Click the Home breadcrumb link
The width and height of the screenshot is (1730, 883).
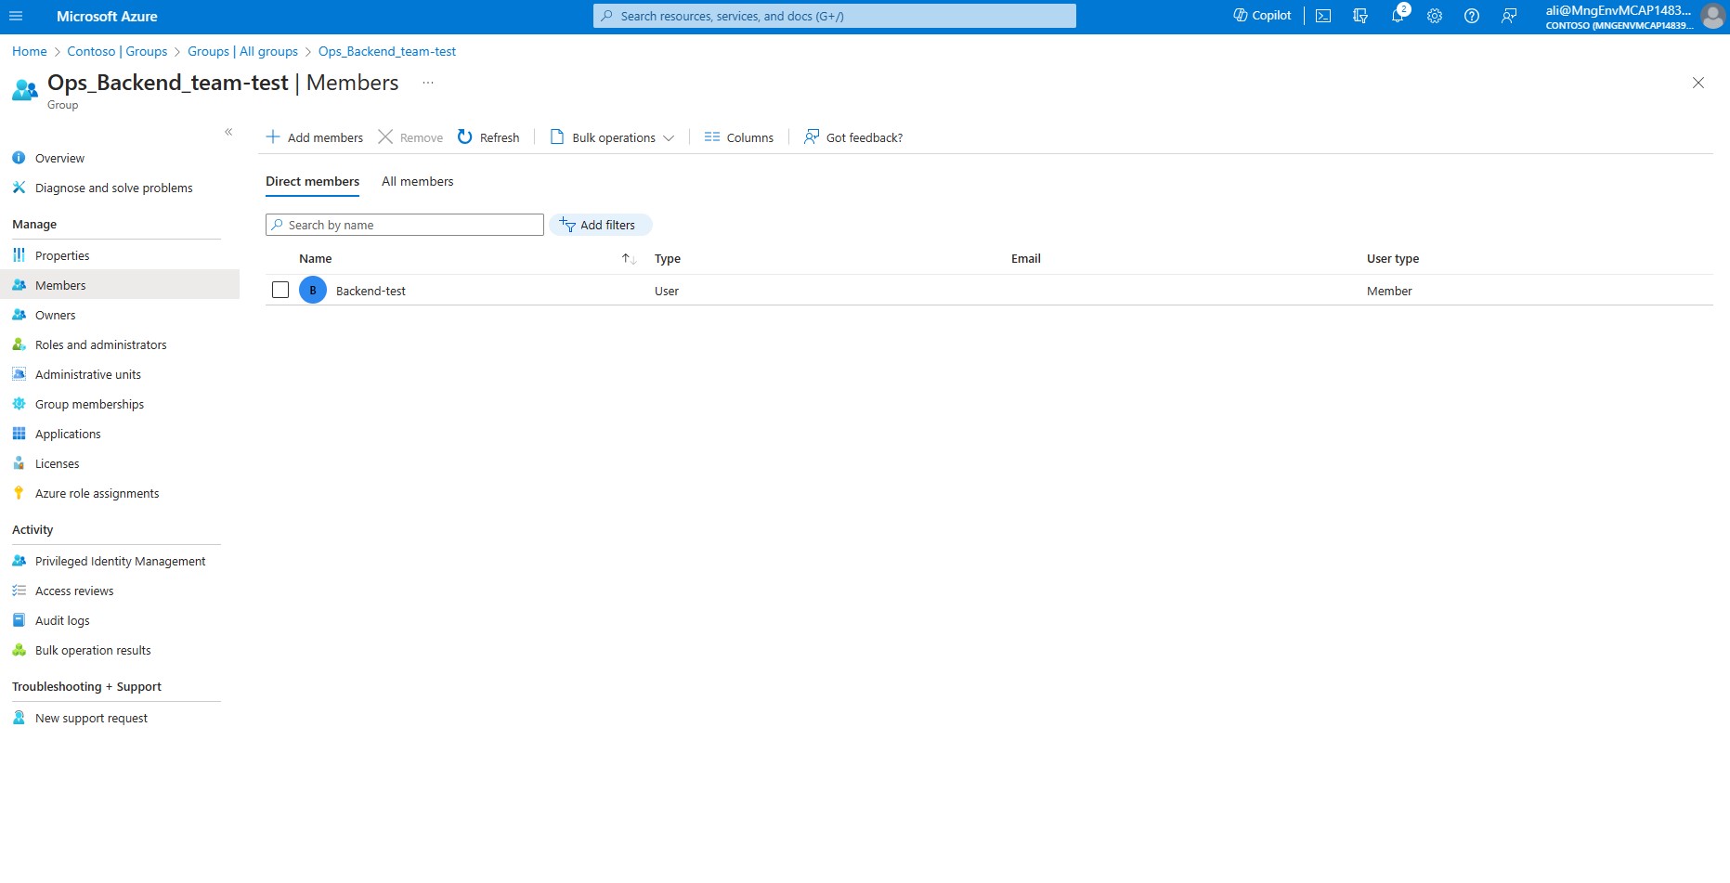[x=30, y=51]
